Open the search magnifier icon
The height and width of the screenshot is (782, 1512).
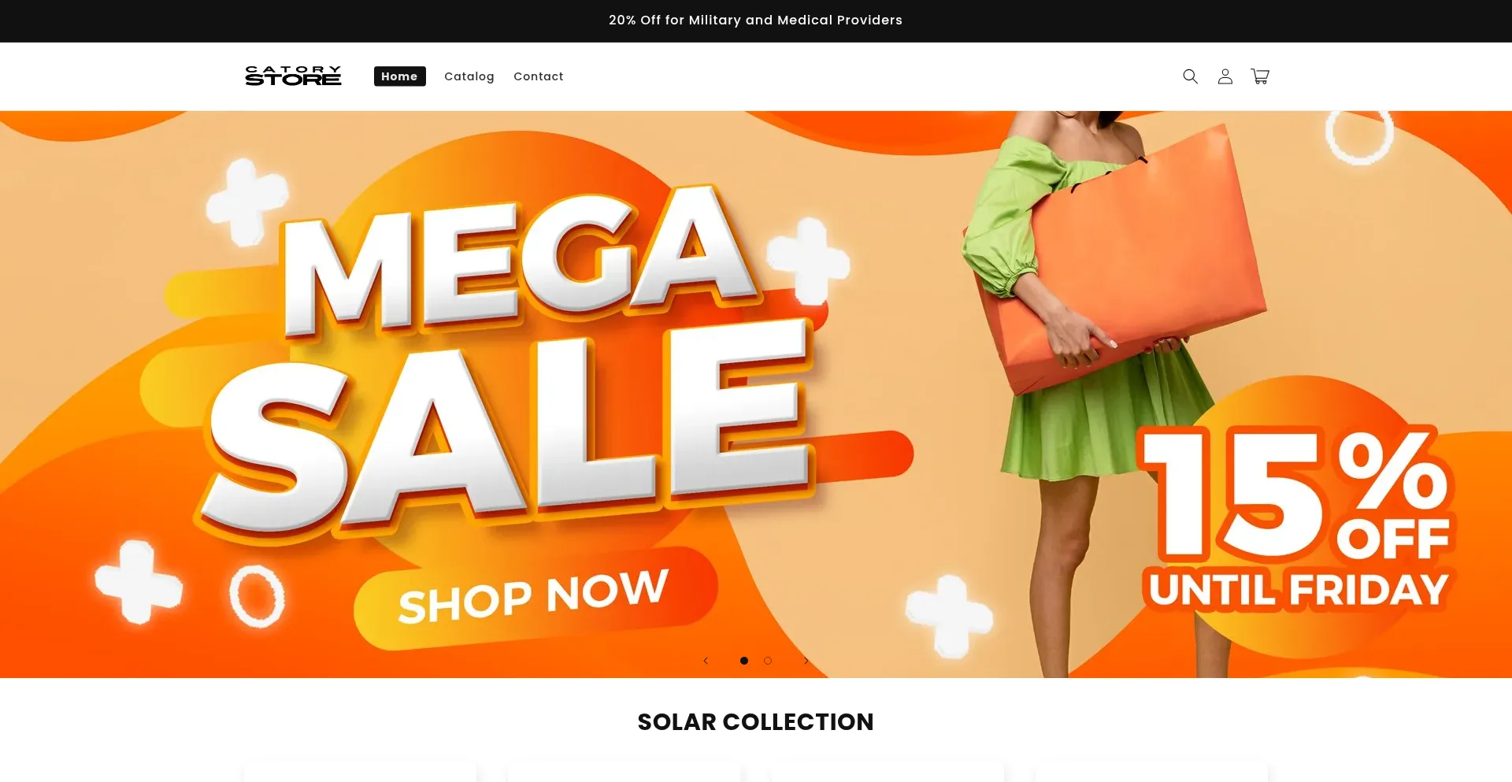(1190, 76)
